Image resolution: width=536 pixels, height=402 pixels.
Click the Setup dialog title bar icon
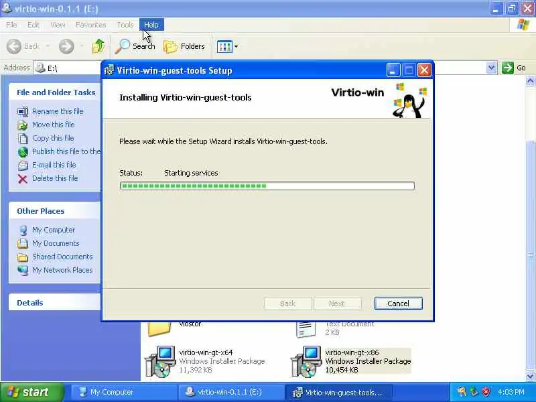click(109, 70)
